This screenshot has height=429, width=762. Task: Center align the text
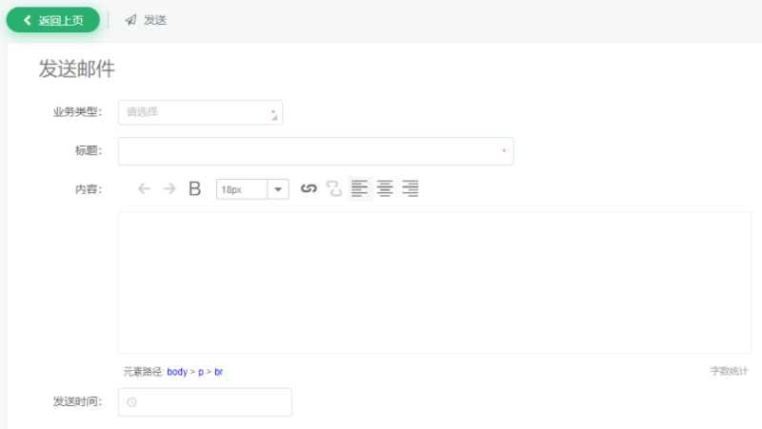click(385, 189)
